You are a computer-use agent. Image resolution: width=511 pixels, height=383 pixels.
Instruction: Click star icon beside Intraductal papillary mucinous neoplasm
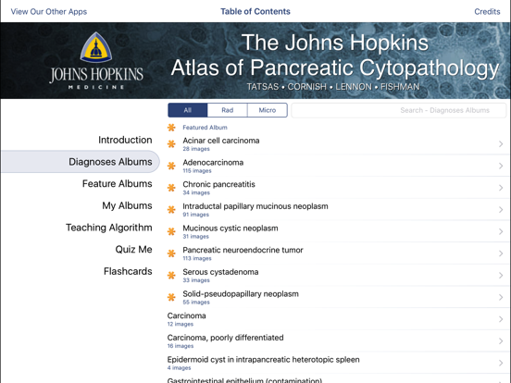(x=171, y=209)
